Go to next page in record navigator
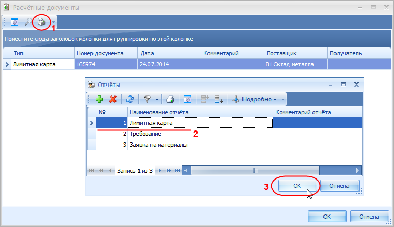Viewport: 394px width, 227px height. point(168,171)
